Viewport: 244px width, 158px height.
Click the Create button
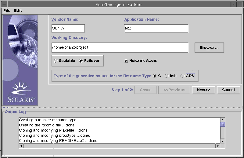[x=145, y=90]
